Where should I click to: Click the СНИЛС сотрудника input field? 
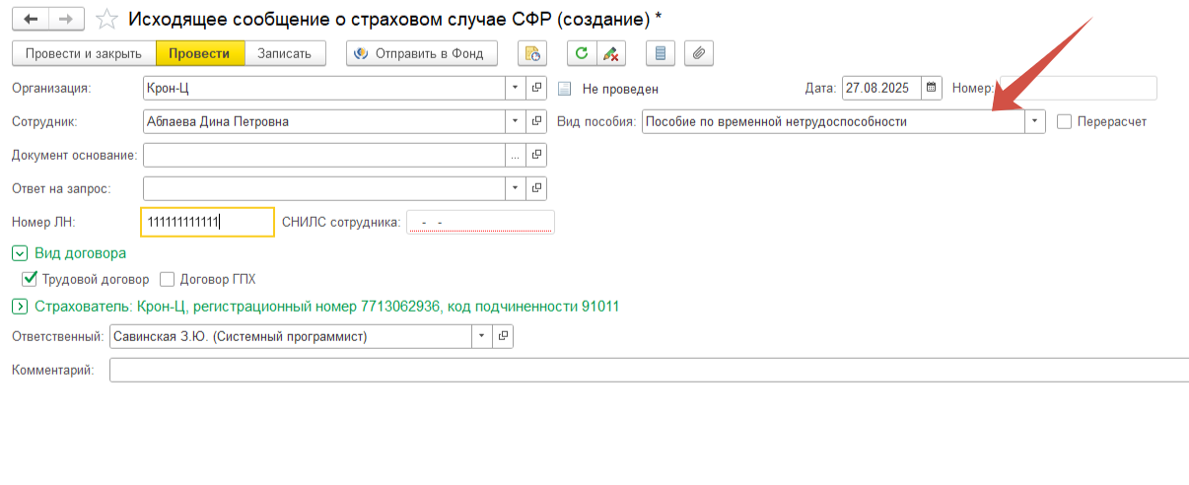[480, 223]
